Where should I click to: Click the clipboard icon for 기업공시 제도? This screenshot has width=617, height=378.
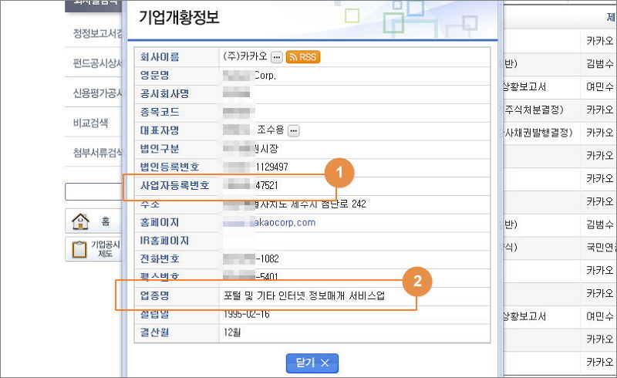point(79,249)
